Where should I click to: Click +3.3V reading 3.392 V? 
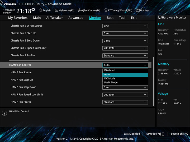[x=162, y=114]
